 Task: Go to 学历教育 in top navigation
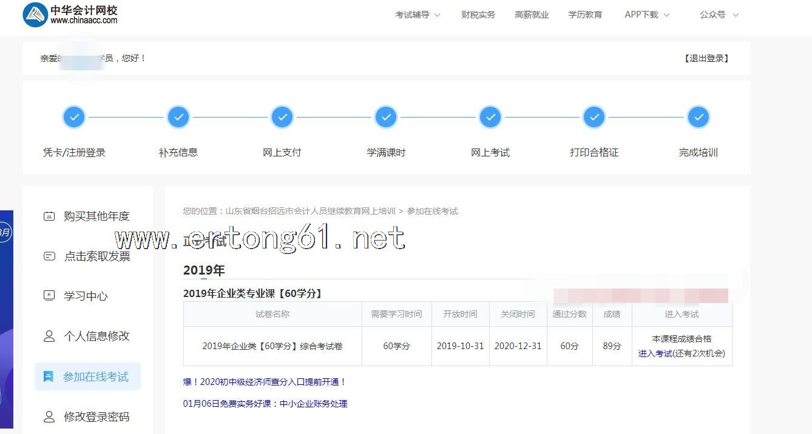585,15
